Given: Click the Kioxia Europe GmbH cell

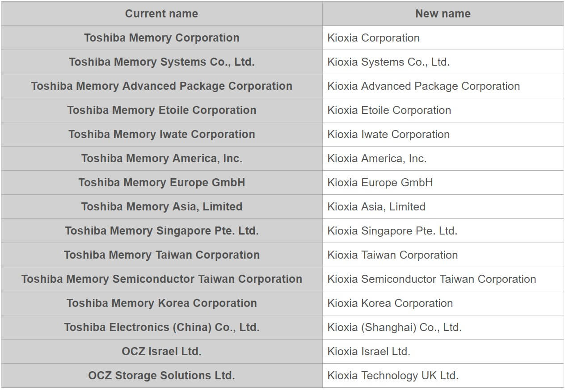Looking at the screenshot, I should pos(443,183).
